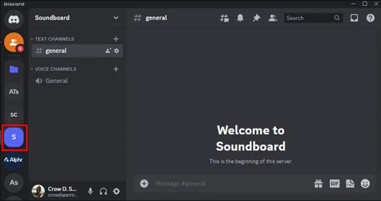Click the Search field
381x201 pixels.
[x=314, y=18]
